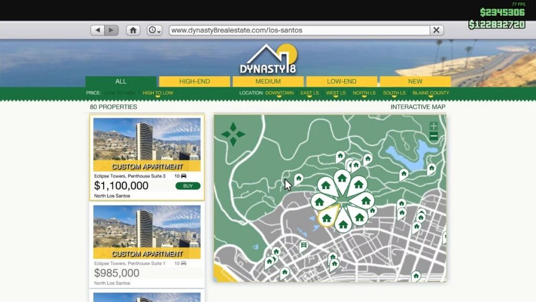This screenshot has height=302, width=536.
Task: Switch to the HIGH-END tab
Action: pos(195,81)
